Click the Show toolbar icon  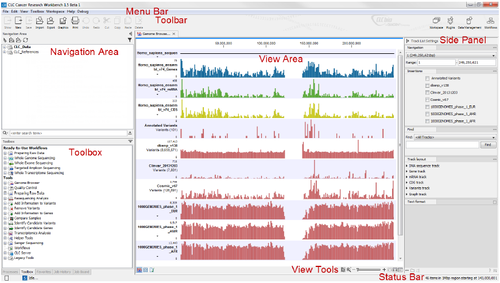(x=7, y=21)
